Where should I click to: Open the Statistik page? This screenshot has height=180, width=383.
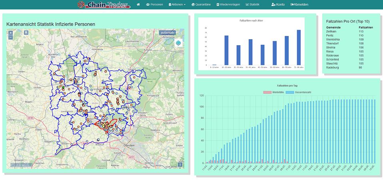pos(253,4)
